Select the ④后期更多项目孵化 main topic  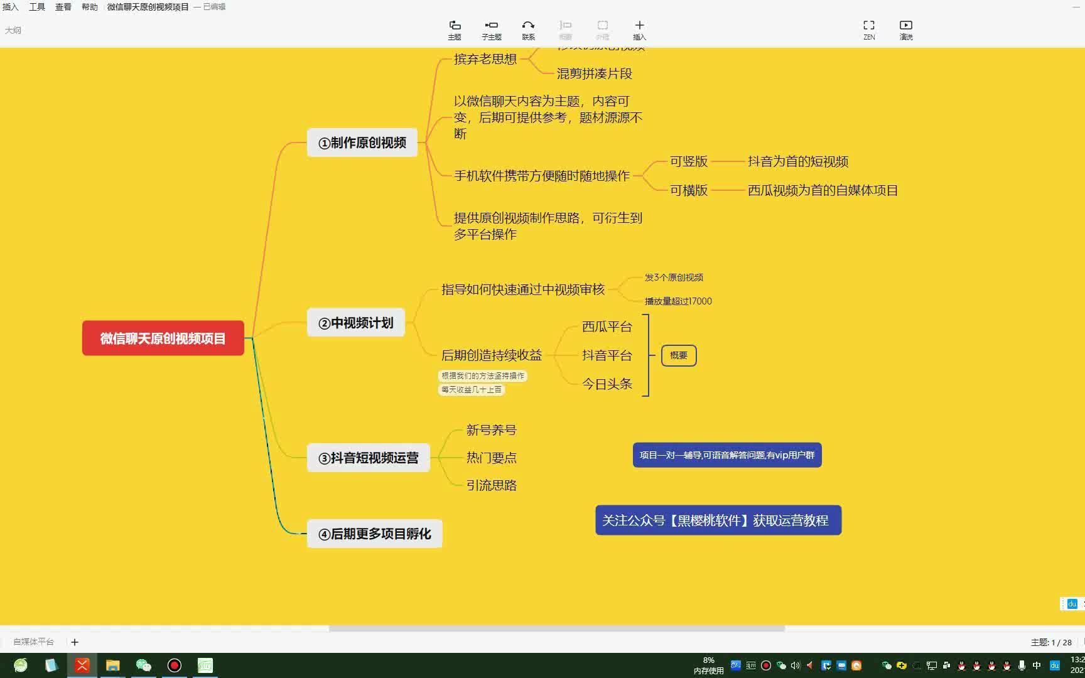(x=375, y=534)
